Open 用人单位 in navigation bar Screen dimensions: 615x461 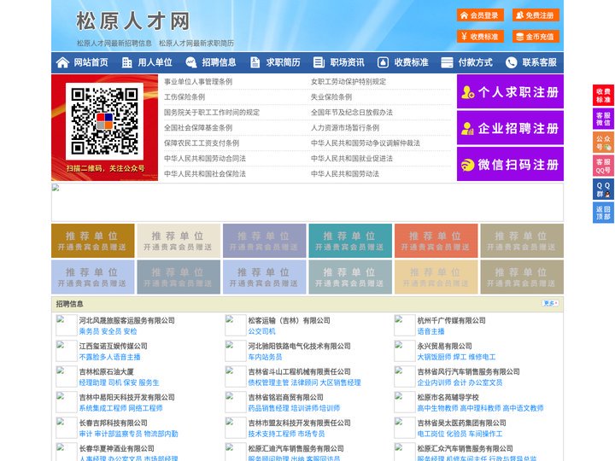tap(155, 62)
